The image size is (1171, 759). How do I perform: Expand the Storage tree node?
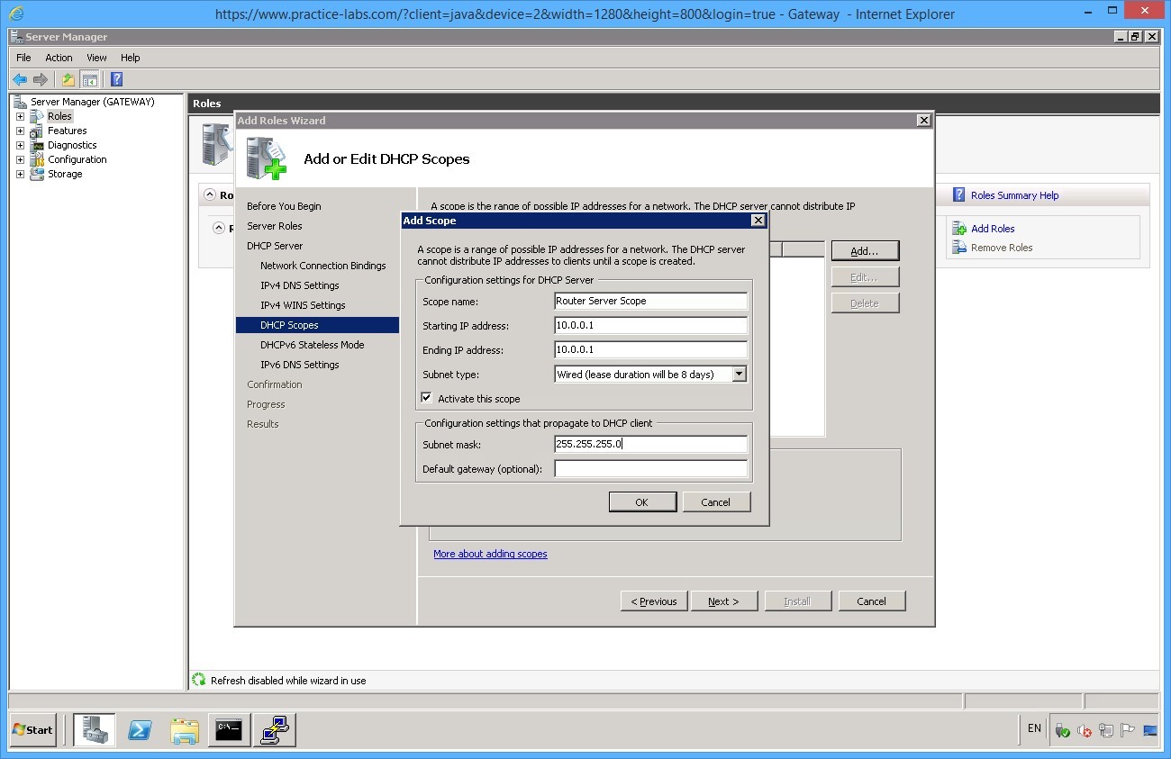pyautogui.click(x=20, y=174)
